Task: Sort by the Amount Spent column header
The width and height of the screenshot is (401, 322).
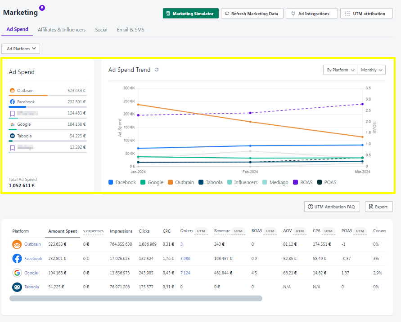Action: pos(63,231)
